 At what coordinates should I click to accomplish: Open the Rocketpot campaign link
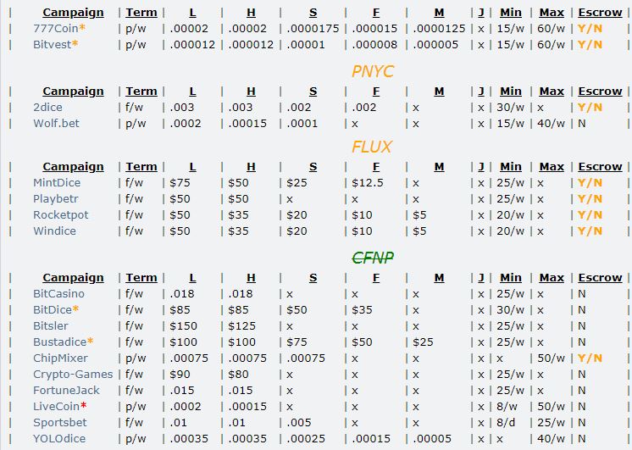coord(60,215)
